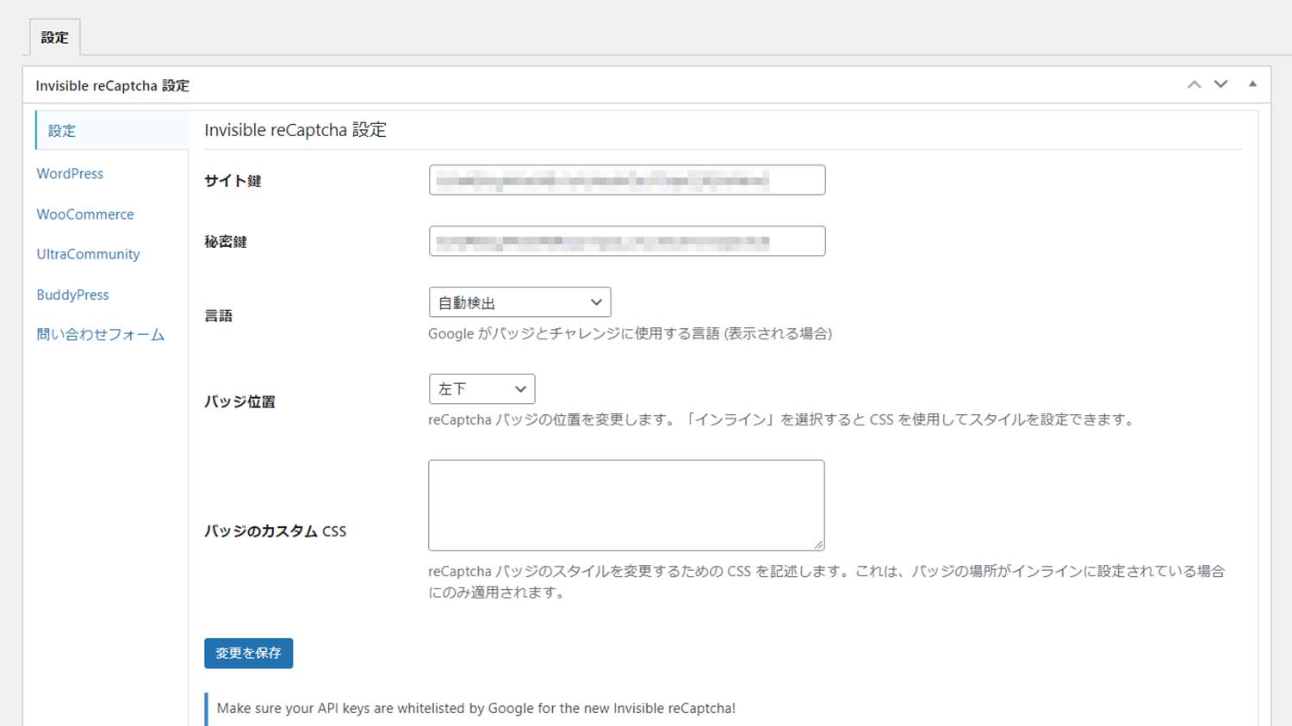
Task: Click into the サイト鍵 input field
Action: point(626,180)
